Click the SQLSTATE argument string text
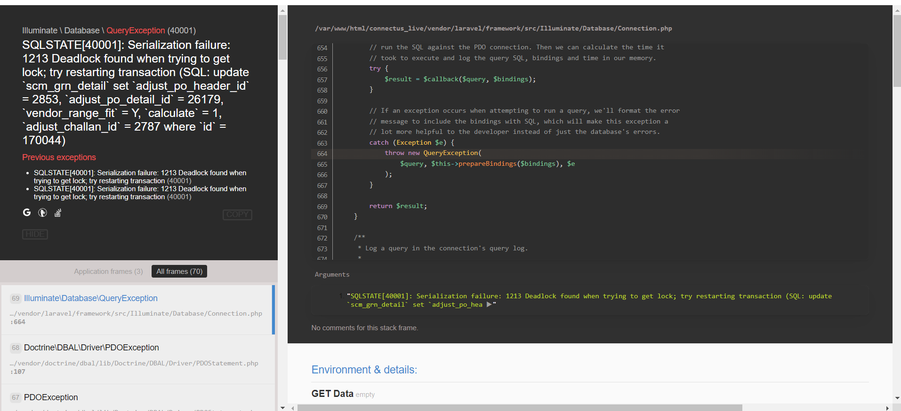Image resolution: width=901 pixels, height=411 pixels. pyautogui.click(x=589, y=300)
